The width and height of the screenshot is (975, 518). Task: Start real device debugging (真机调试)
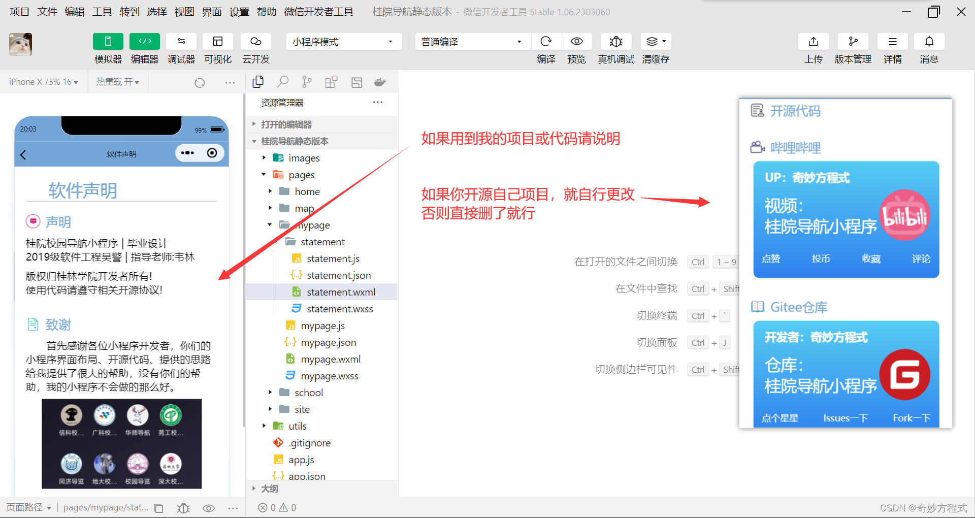tap(616, 41)
